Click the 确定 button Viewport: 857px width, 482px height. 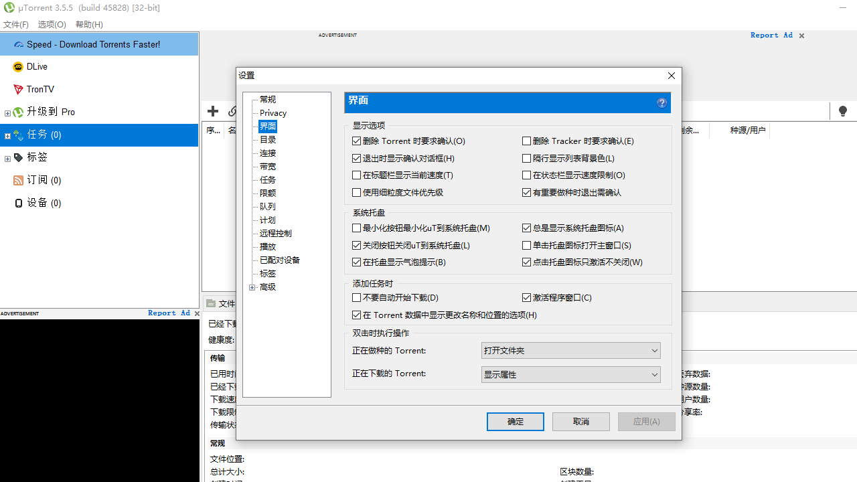pyautogui.click(x=515, y=421)
